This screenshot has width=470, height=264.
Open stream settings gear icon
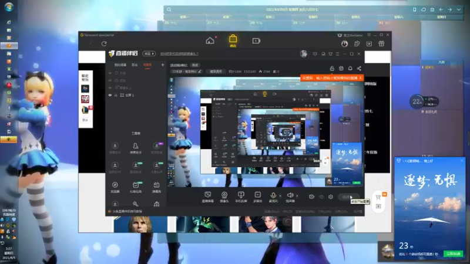pos(331,197)
